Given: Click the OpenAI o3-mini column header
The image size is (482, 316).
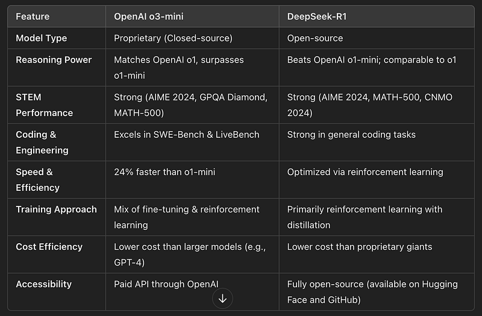Looking at the screenshot, I should coord(148,17).
